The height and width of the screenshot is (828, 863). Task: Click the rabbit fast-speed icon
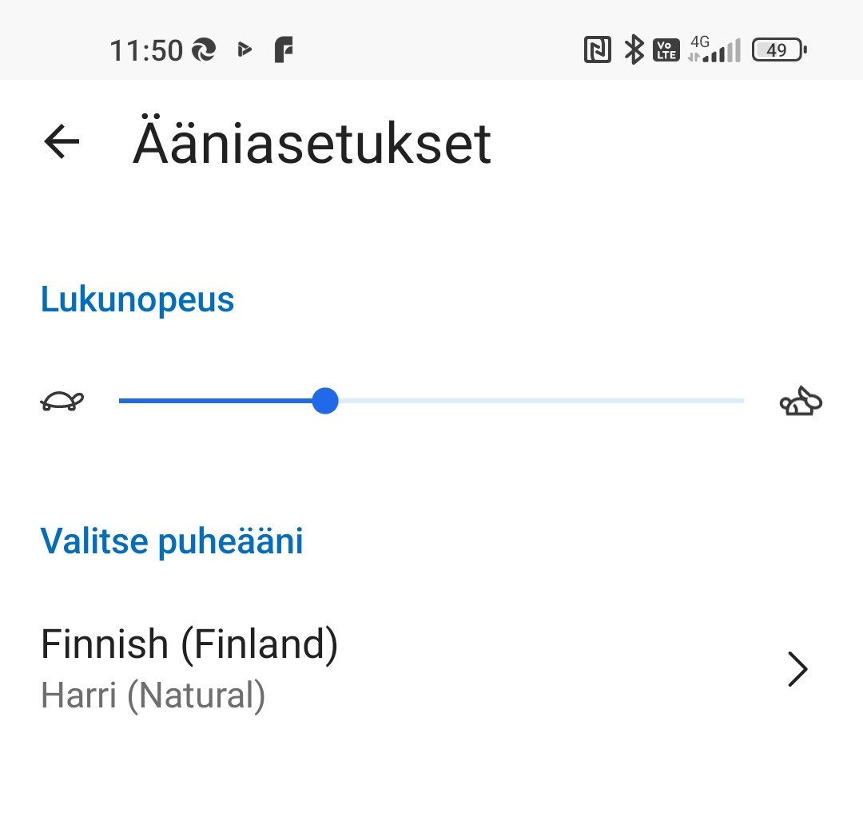point(801,401)
